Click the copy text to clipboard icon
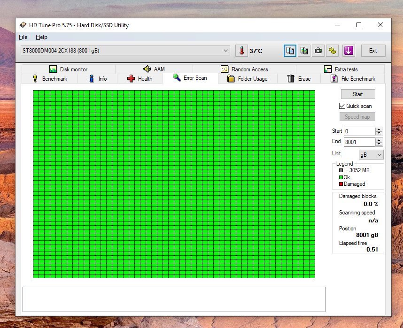This screenshot has width=403, height=328. point(290,51)
